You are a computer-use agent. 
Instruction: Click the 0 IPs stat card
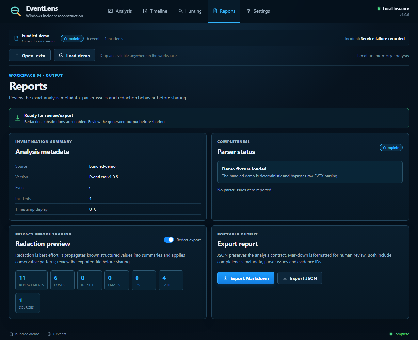pos(144,280)
